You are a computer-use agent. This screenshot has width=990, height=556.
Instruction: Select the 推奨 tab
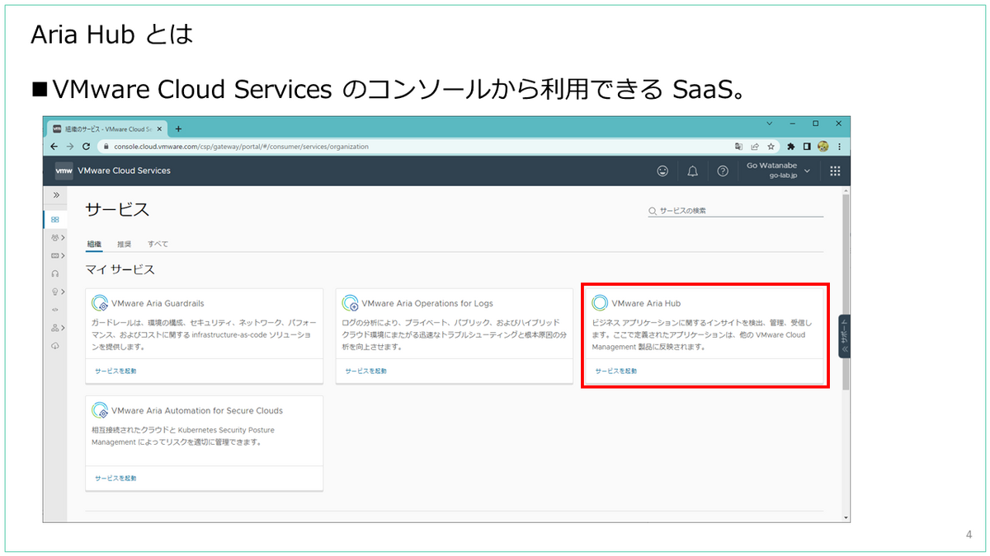coord(125,244)
